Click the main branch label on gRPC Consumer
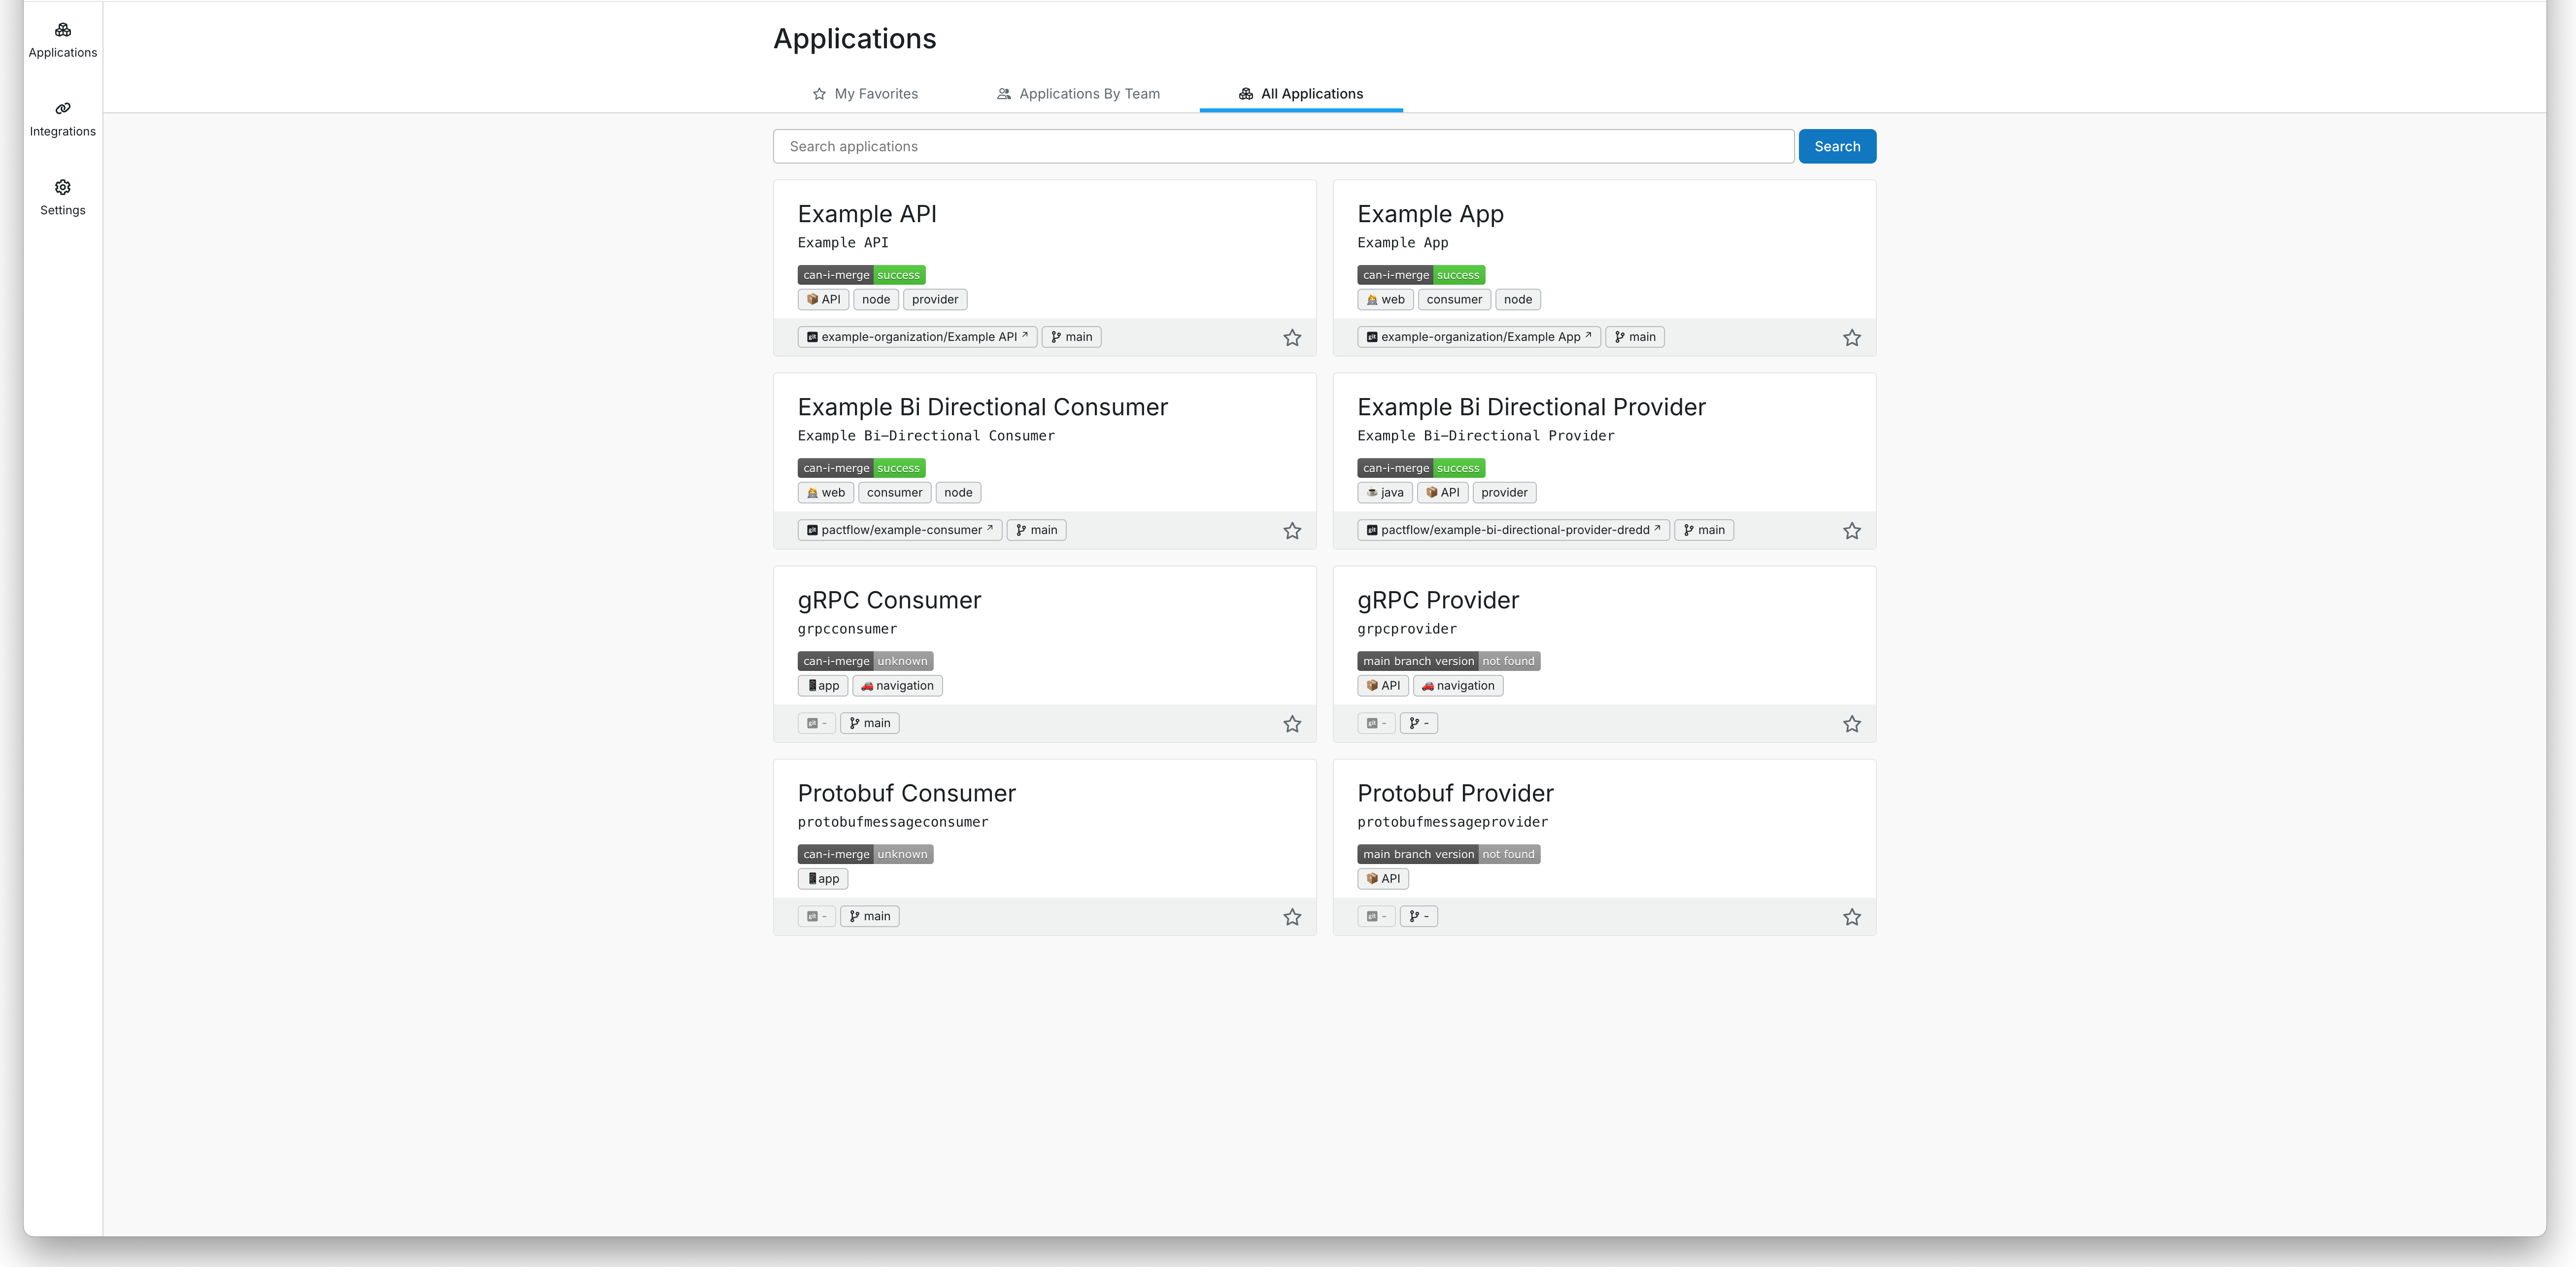This screenshot has width=2576, height=1267. click(869, 722)
